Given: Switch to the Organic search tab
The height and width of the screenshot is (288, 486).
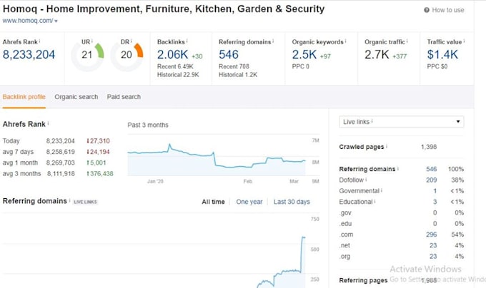Looking at the screenshot, I should pos(76,97).
